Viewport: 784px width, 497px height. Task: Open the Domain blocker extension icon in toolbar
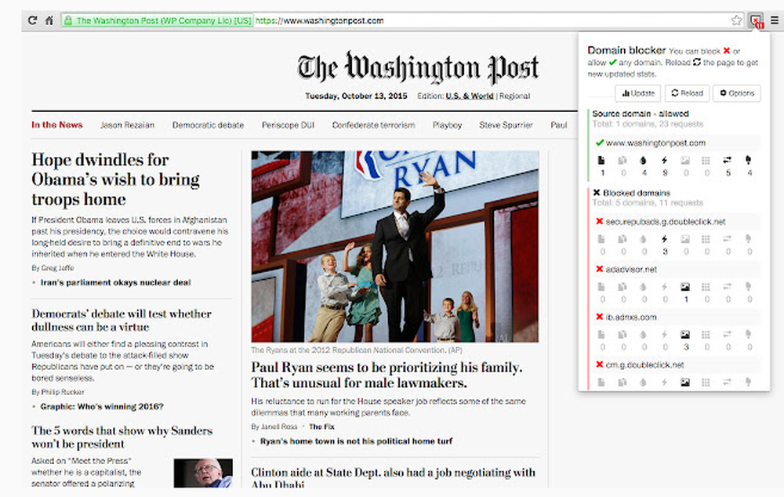[756, 20]
